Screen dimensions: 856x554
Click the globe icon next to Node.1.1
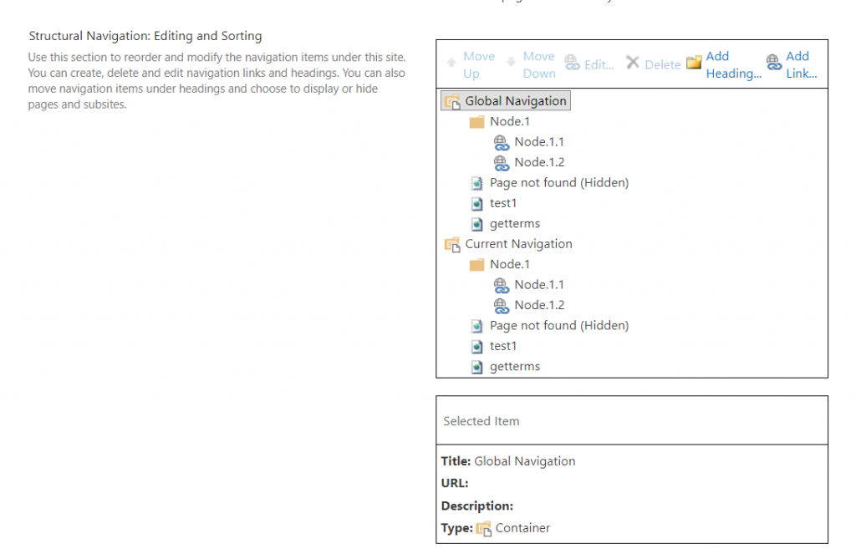click(502, 142)
